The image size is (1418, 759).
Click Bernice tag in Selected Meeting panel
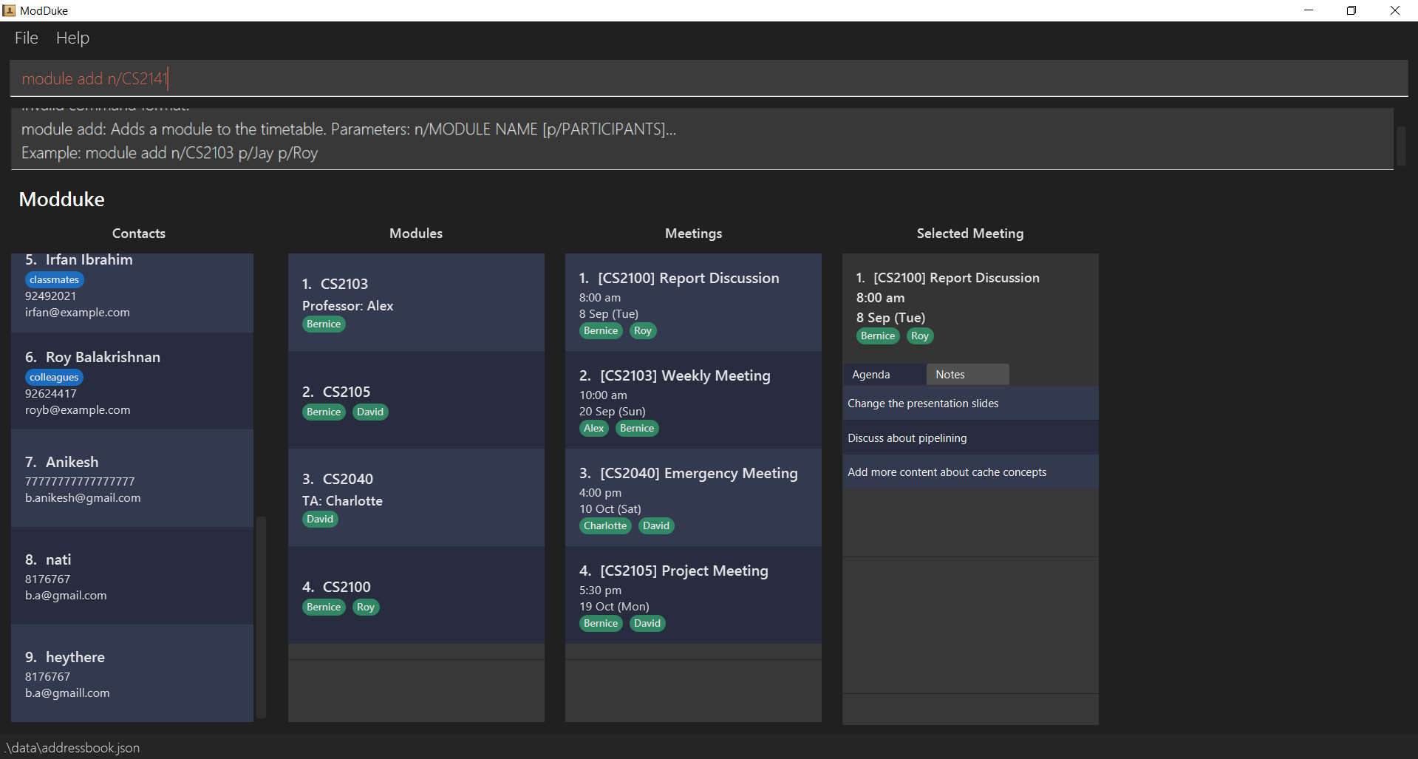[878, 336]
